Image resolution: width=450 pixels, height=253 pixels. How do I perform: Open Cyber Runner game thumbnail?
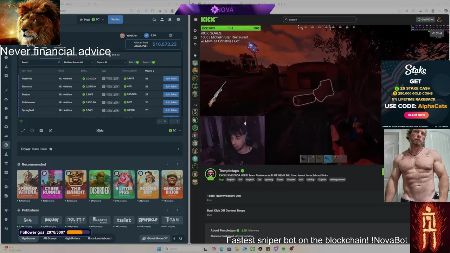[x=52, y=184]
